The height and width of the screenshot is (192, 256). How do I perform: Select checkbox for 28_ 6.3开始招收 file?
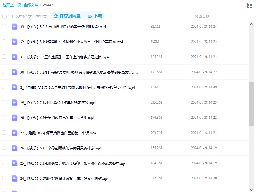point(4,117)
